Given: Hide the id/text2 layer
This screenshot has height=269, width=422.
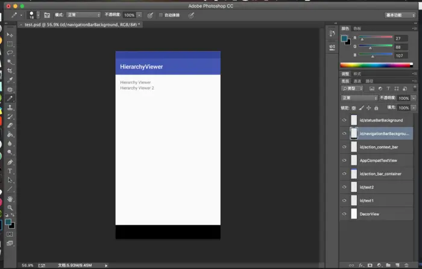Looking at the screenshot, I should point(344,187).
